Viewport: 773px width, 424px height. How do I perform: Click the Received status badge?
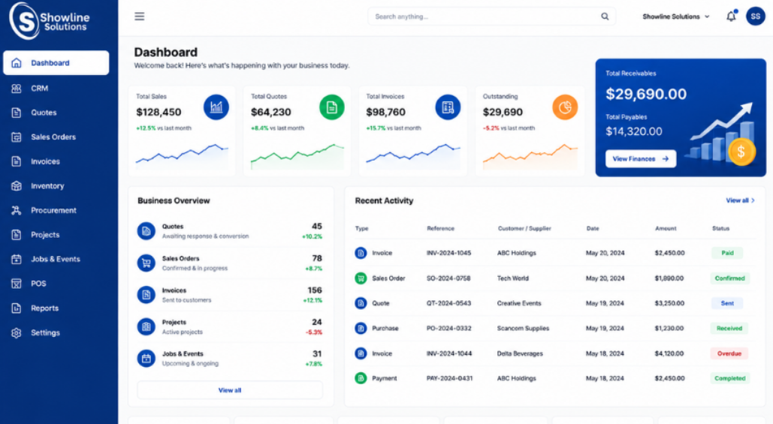tap(729, 329)
